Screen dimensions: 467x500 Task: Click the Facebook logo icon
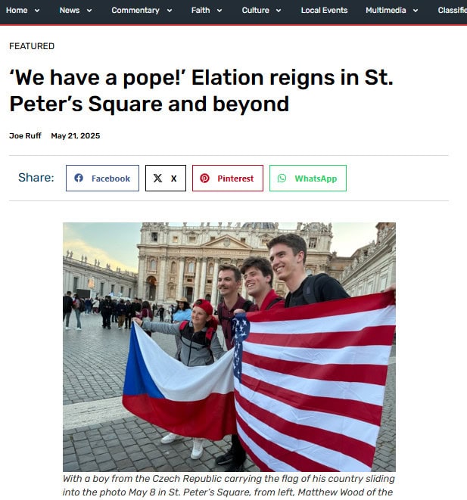pos(79,178)
